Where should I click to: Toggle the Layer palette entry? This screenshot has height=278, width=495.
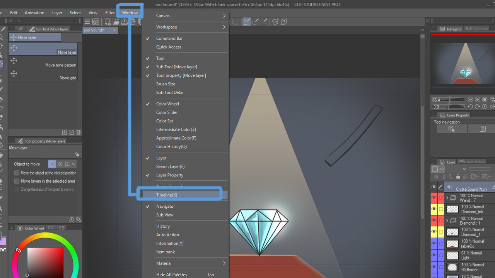[185, 158]
